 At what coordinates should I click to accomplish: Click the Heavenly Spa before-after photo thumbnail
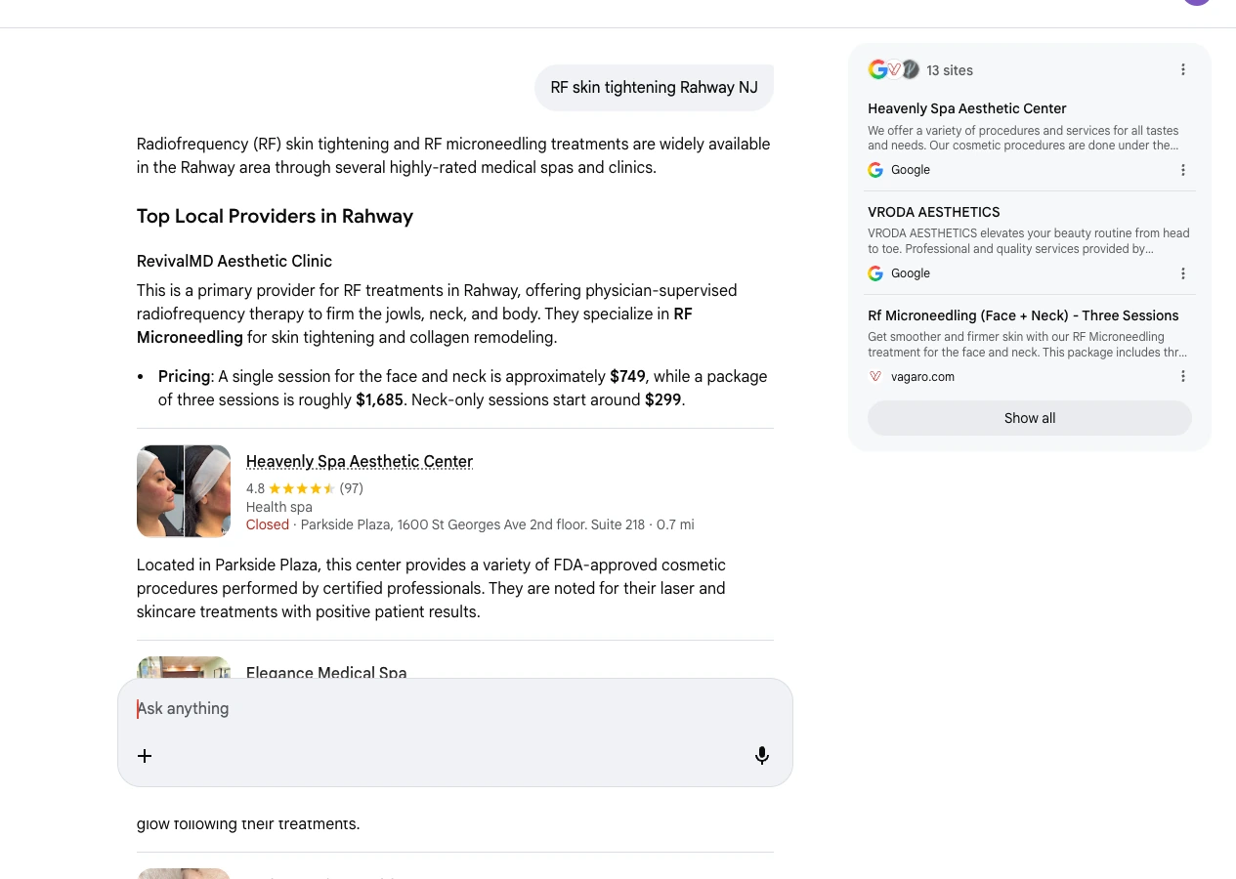(184, 491)
